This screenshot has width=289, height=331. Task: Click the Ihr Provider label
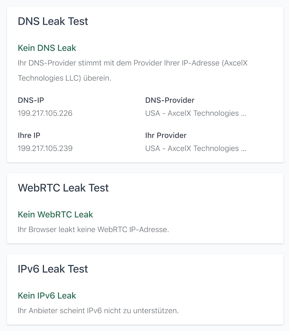[166, 135]
